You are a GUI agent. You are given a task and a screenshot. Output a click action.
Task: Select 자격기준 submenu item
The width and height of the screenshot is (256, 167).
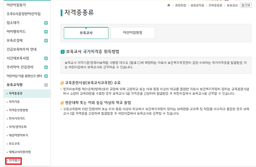(14, 102)
